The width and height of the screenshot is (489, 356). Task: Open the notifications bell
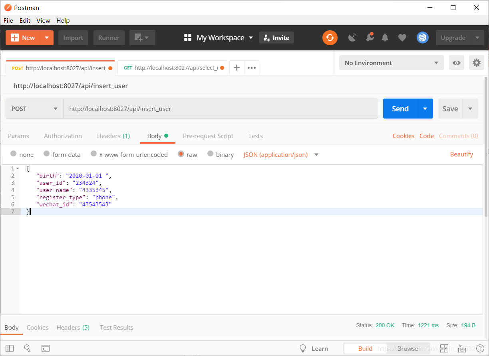pos(385,37)
